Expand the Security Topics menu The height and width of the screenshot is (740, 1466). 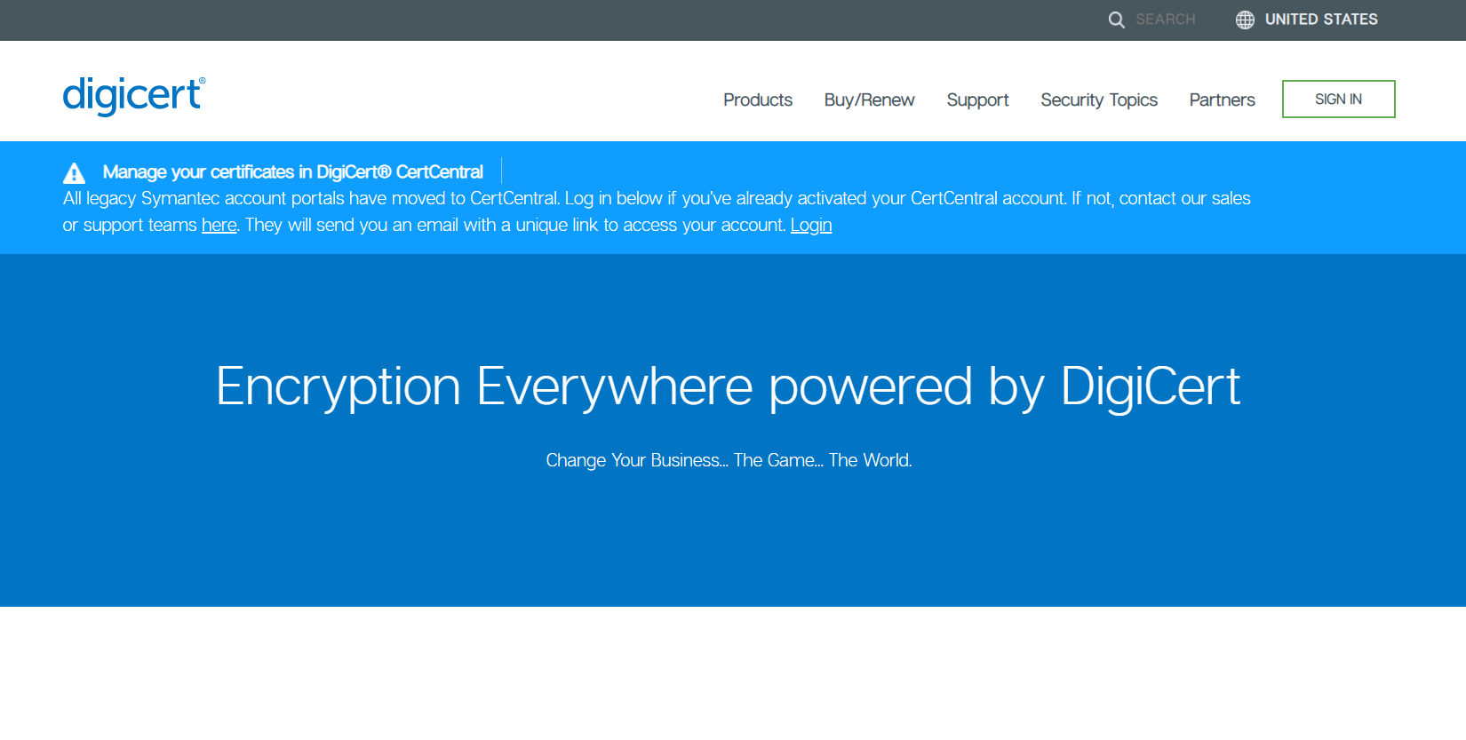pos(1098,99)
